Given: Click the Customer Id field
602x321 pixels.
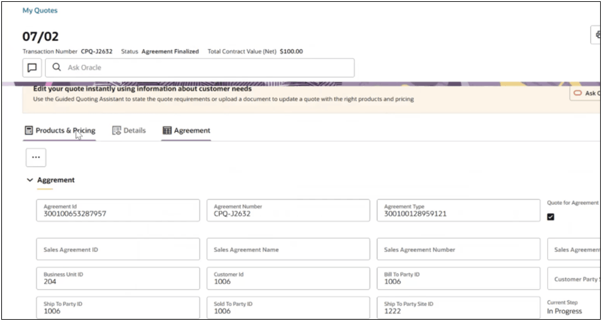Looking at the screenshot, I should (288, 278).
